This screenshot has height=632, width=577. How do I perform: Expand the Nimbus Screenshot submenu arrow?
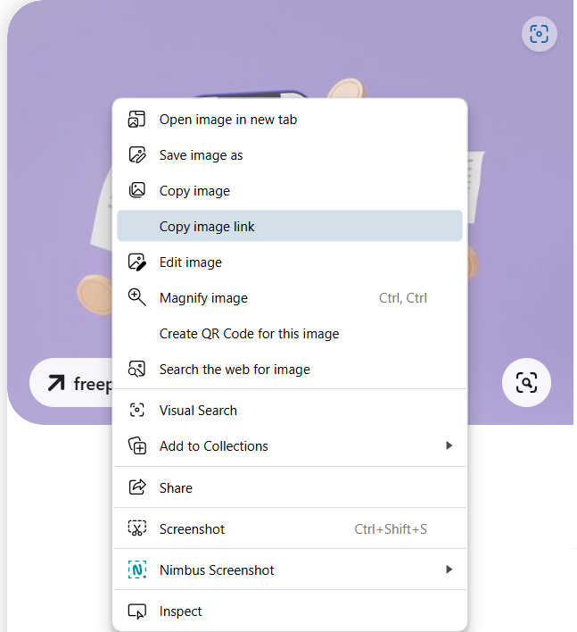pos(449,570)
